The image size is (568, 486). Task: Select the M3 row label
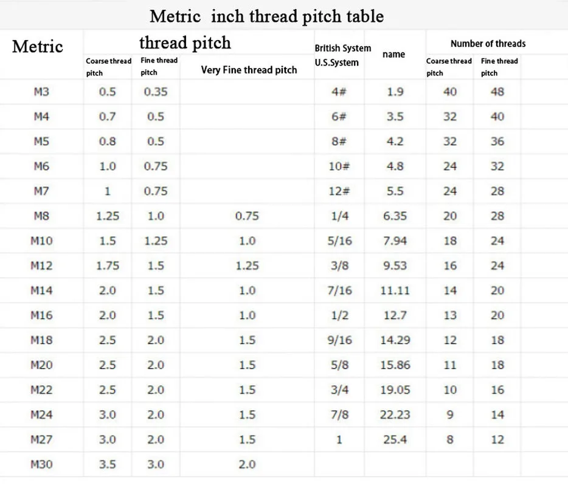pos(41,92)
